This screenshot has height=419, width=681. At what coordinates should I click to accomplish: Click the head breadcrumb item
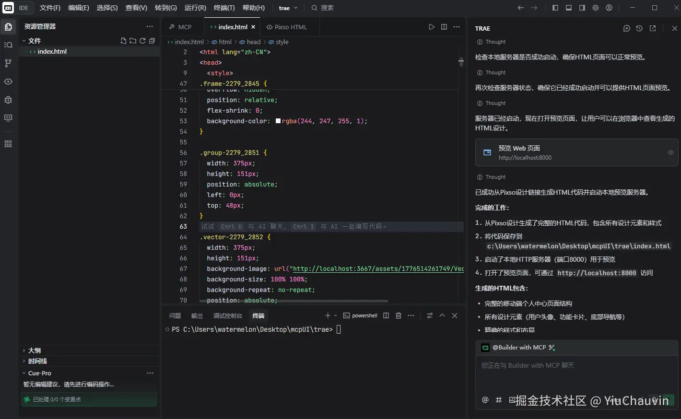[x=254, y=42]
